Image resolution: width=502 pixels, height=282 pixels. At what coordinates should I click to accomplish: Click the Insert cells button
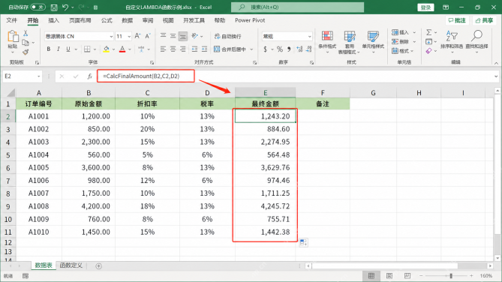pos(401,32)
